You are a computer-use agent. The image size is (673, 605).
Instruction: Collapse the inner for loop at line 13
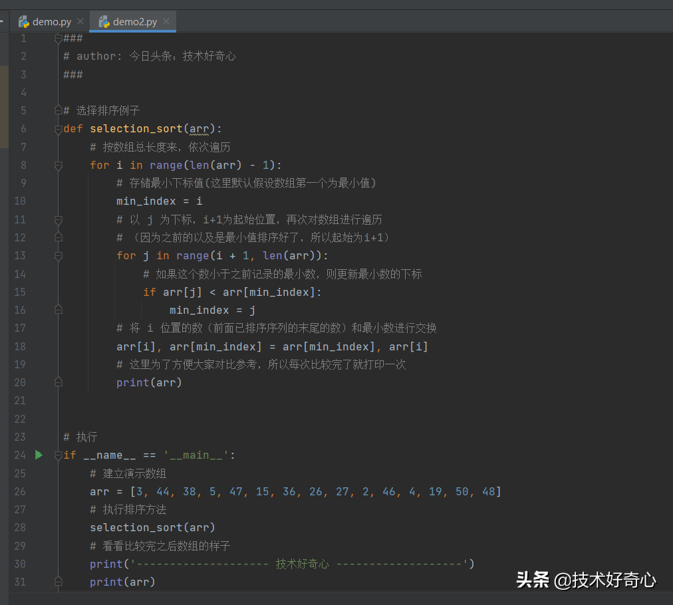pos(59,256)
